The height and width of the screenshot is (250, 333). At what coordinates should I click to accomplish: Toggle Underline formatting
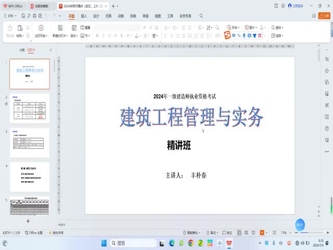(109, 36)
